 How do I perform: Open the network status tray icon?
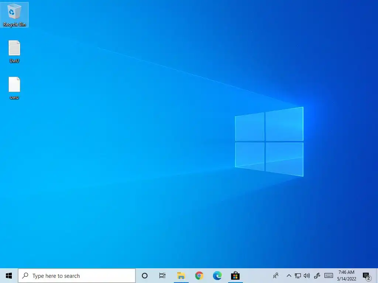(298, 276)
